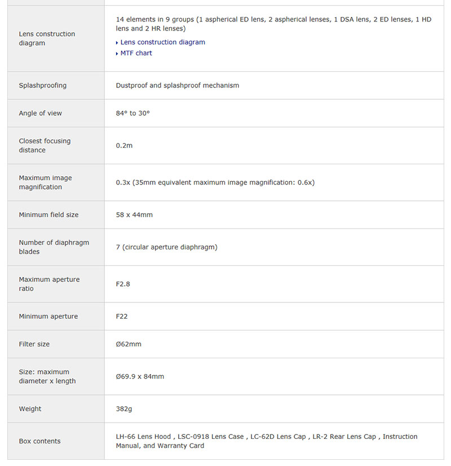451x466 pixels.
Task: Click the Weight row label
Action: click(30, 409)
